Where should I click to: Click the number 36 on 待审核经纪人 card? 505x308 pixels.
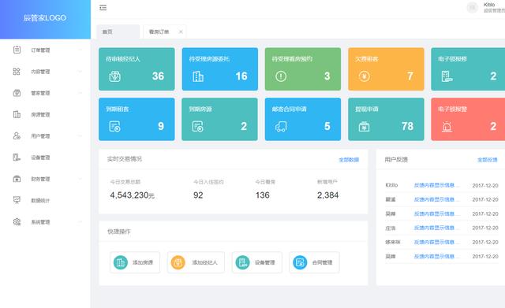coord(158,76)
